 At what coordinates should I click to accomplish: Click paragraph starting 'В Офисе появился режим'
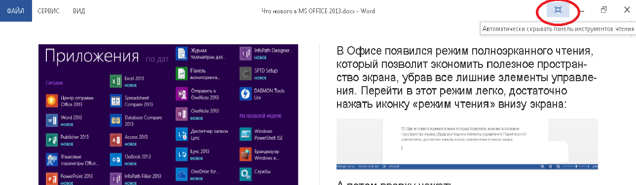(467, 78)
